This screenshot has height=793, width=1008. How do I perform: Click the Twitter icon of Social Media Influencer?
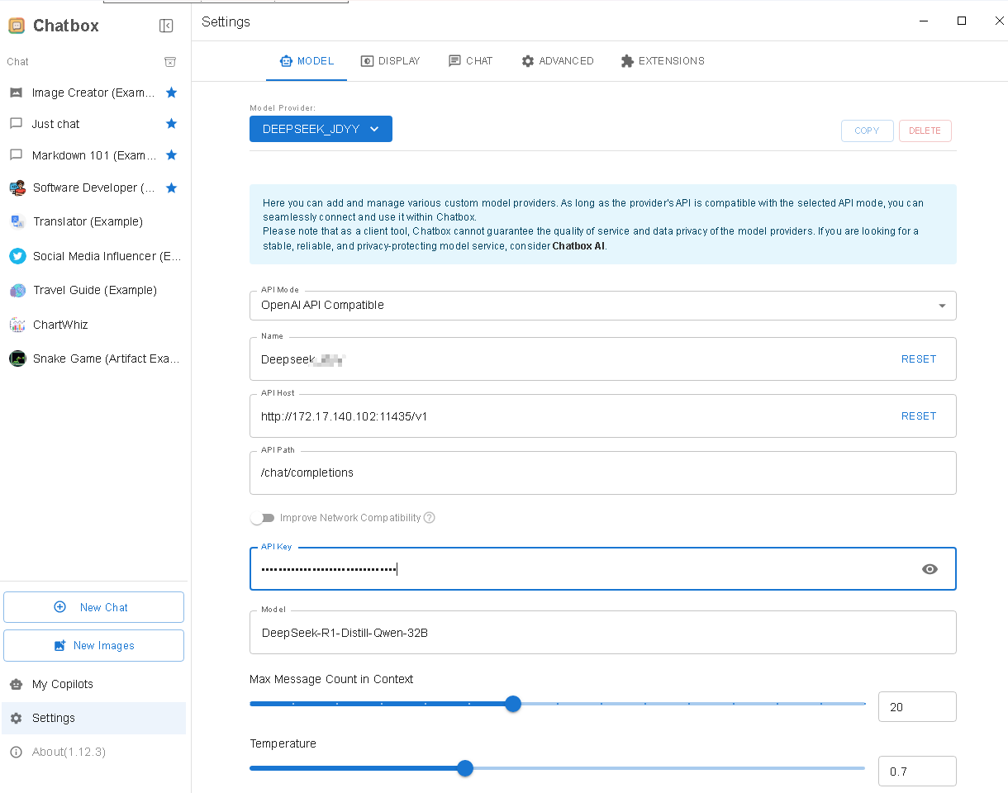(17, 256)
